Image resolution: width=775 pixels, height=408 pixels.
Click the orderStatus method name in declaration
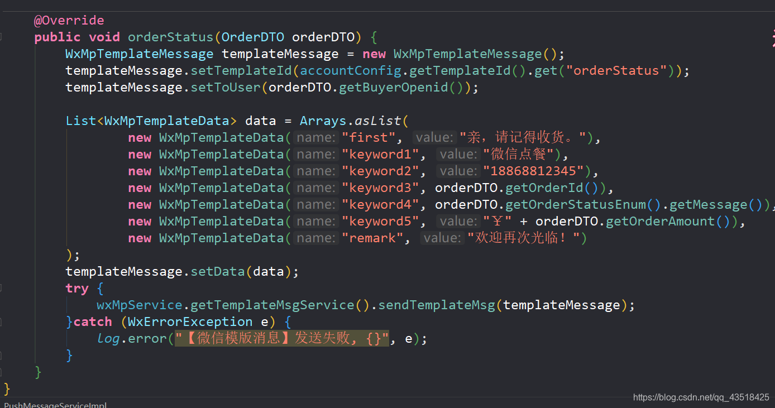(x=171, y=37)
